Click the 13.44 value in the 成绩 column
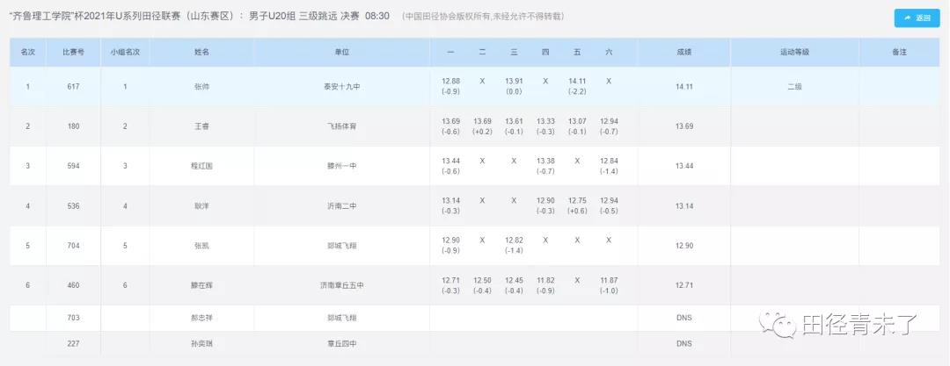950x366 pixels. 684,166
